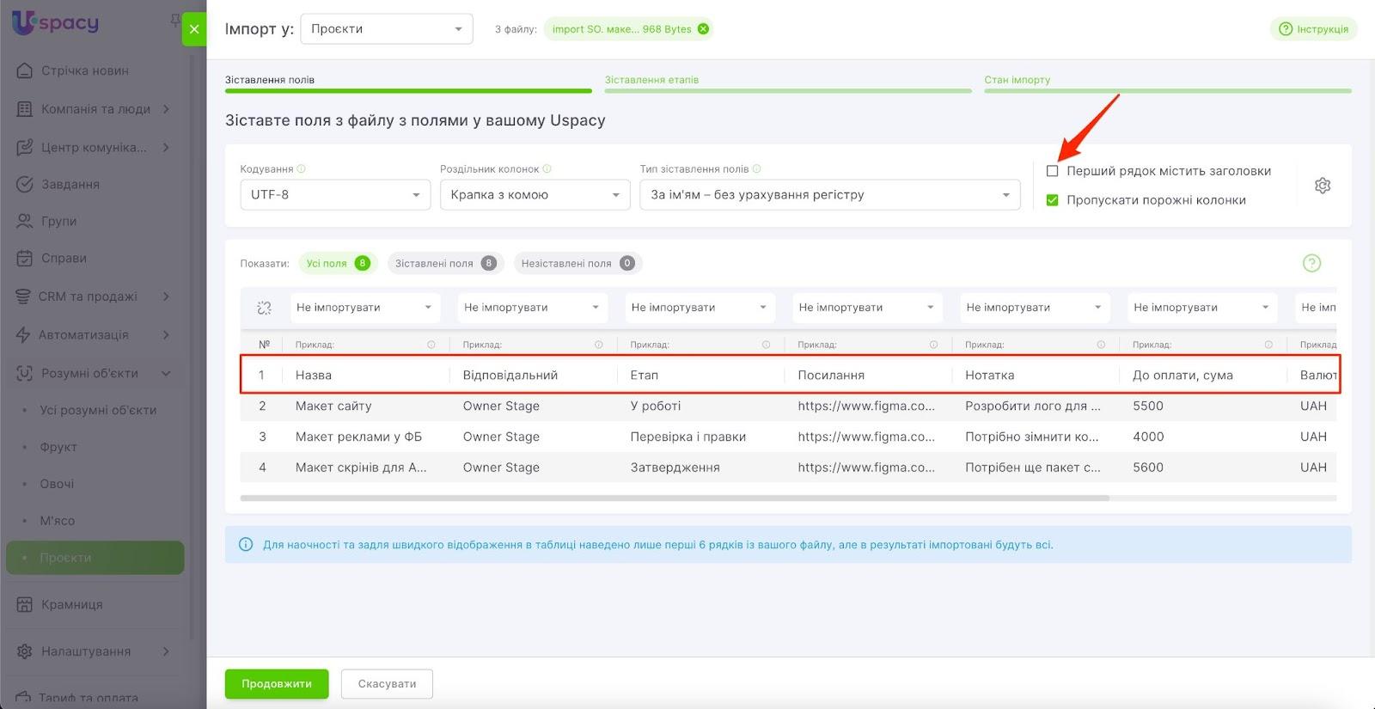The width and height of the screenshot is (1375, 709).
Task: Click the gear settings icon beside the checkboxes
Action: click(x=1323, y=186)
